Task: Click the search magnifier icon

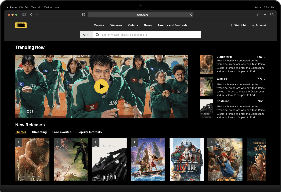Action: coord(97,35)
